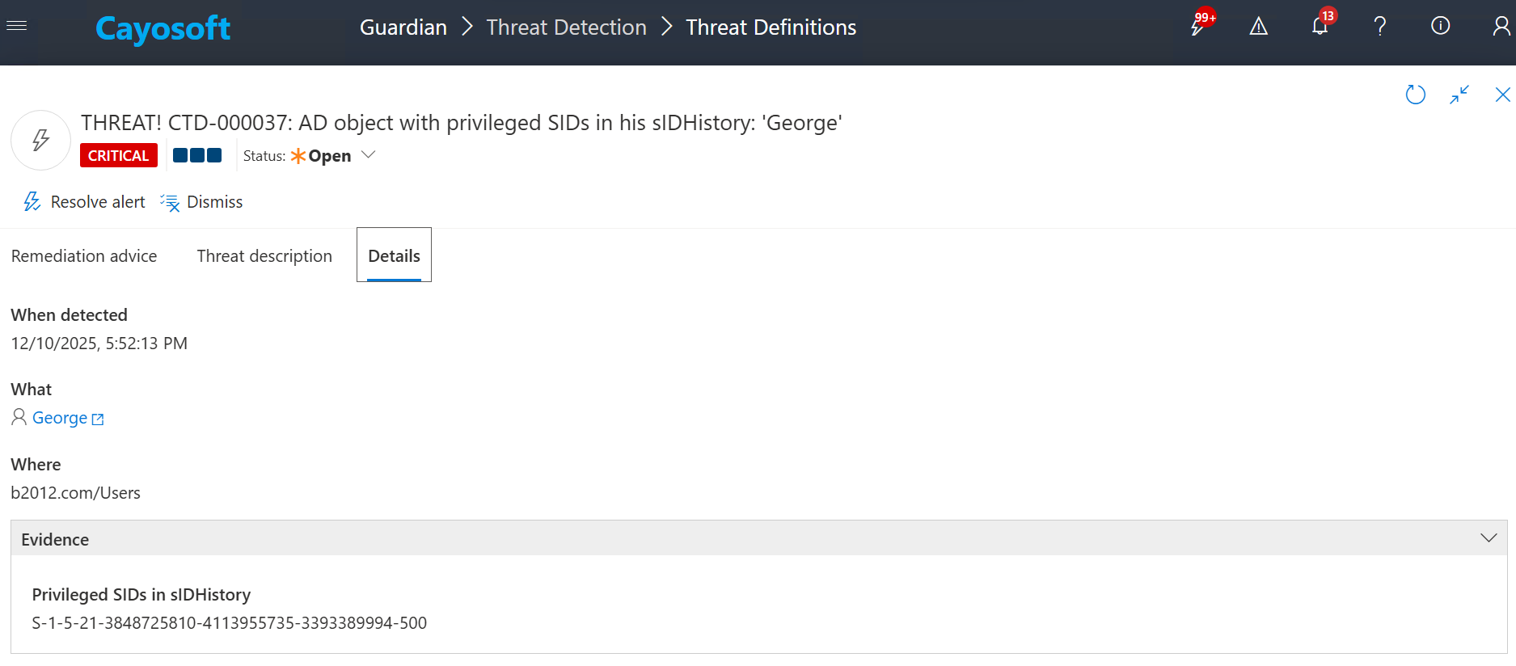Select the Details tab
This screenshot has height=666, width=1516.
[394, 256]
